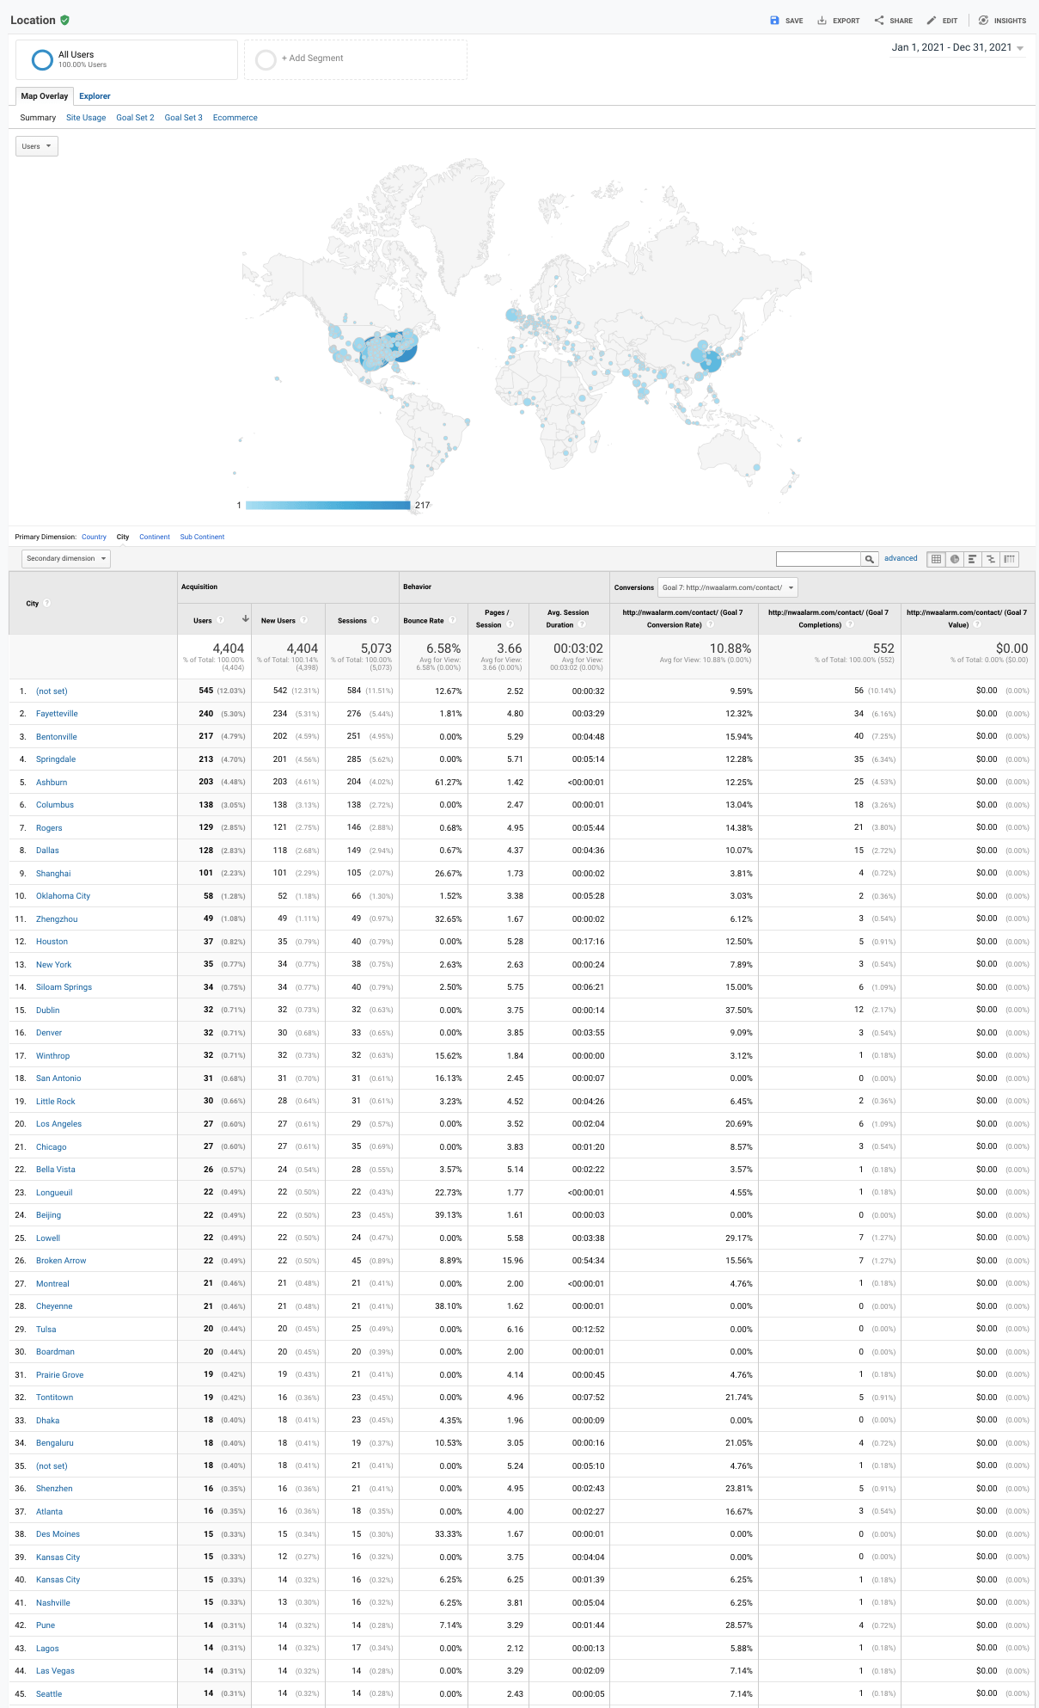Image resolution: width=1039 pixels, height=1708 pixels.
Task: Set primary dimension to Continent
Action: coord(155,537)
